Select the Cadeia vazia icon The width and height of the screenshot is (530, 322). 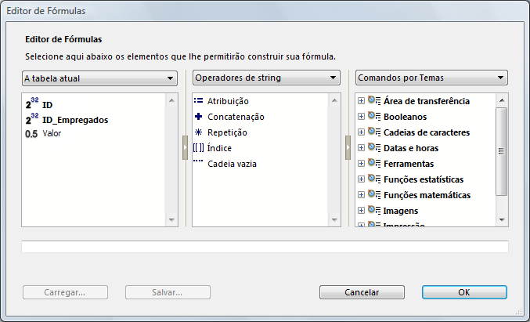[199, 163]
